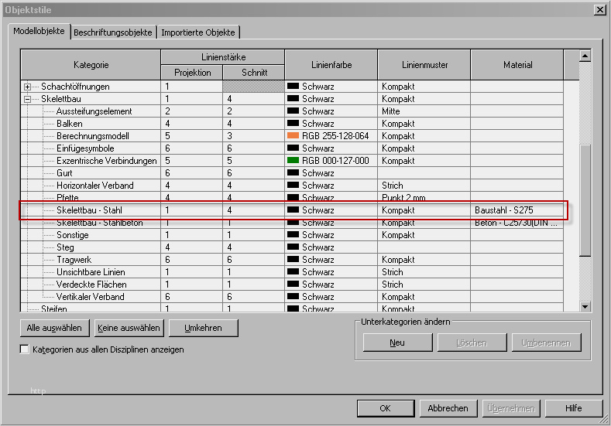Click the Alle auswählen button
611x426 pixels.
click(x=54, y=328)
